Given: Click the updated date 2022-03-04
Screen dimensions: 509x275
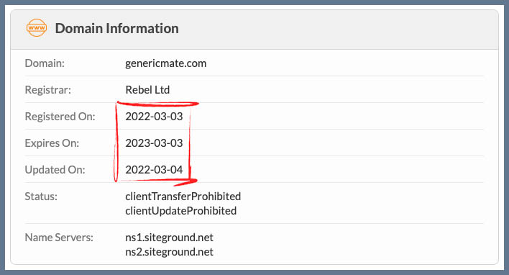Looking at the screenshot, I should [154, 170].
